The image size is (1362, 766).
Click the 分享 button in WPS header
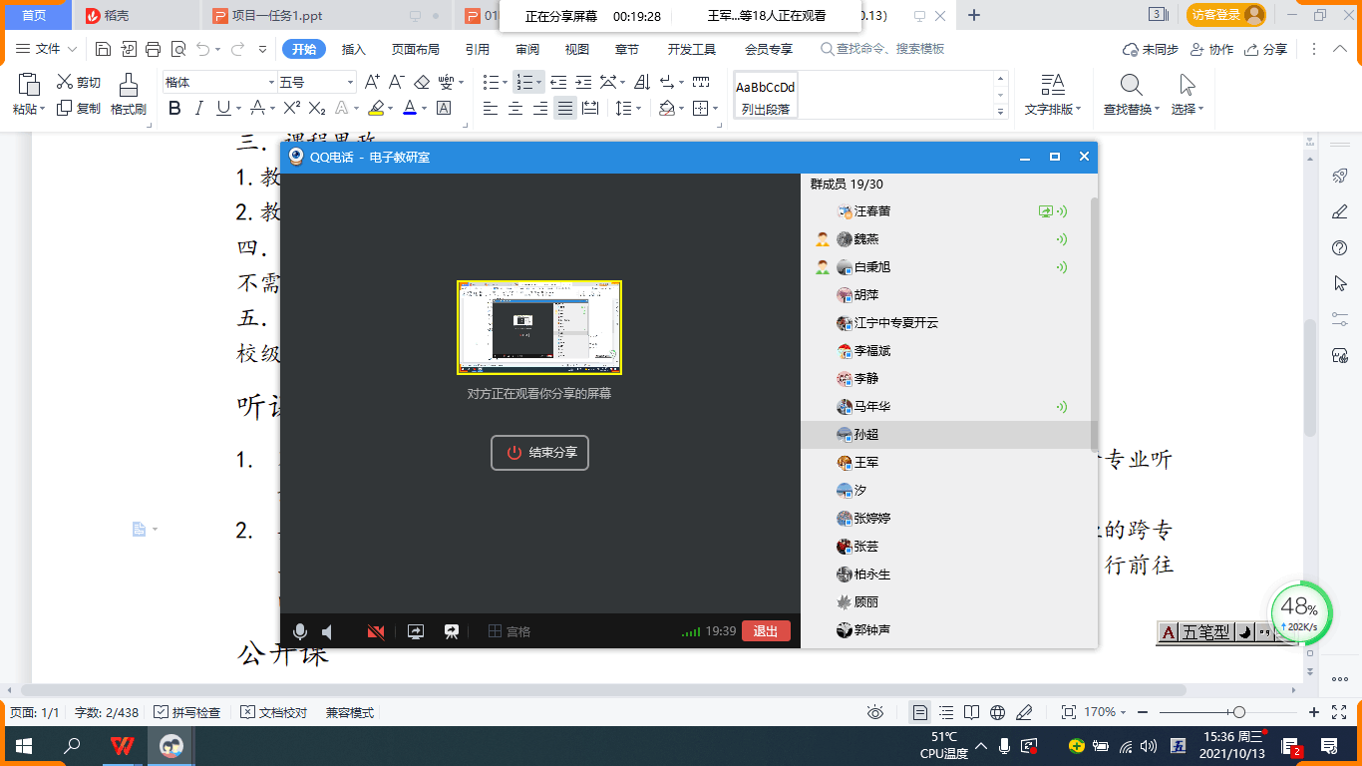pos(1264,49)
